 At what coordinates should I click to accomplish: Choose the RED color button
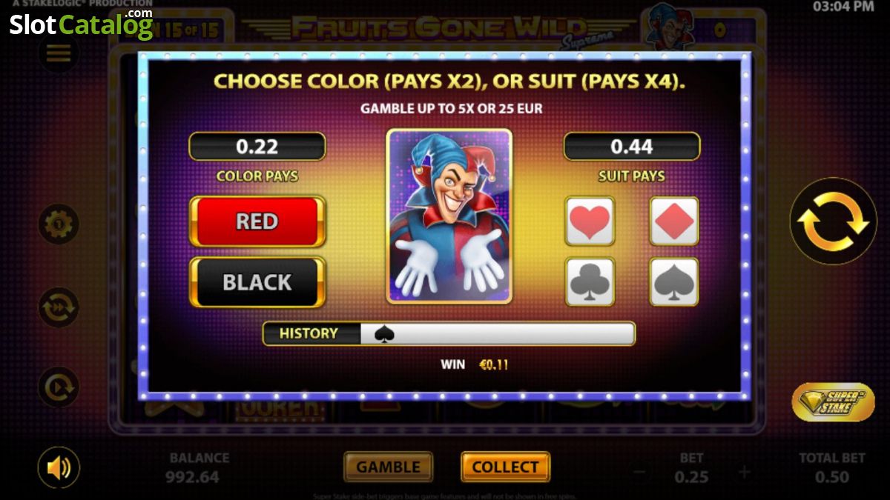click(x=257, y=221)
